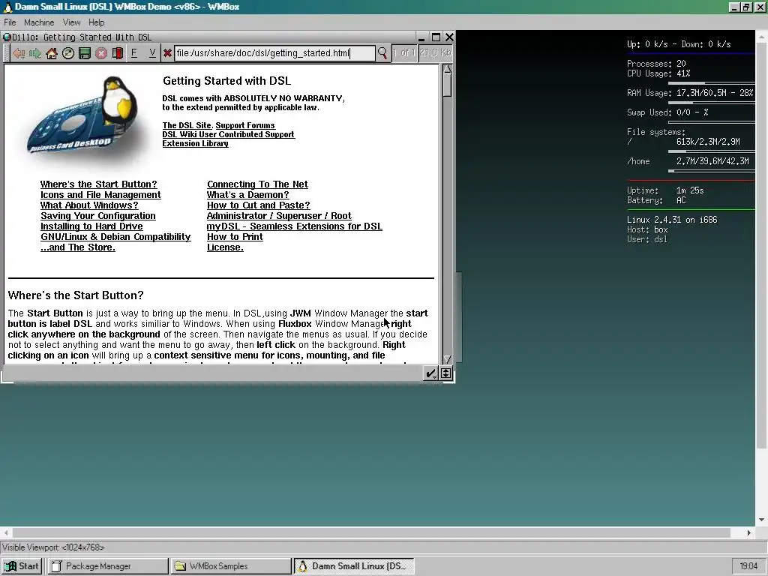Click the 19:04 taskbar clock

748,566
